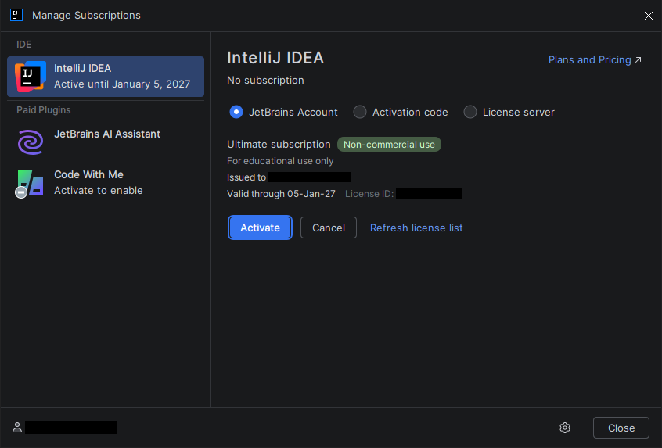662x448 pixels.
Task: Click the Refresh license list link
Action: pyautogui.click(x=416, y=228)
